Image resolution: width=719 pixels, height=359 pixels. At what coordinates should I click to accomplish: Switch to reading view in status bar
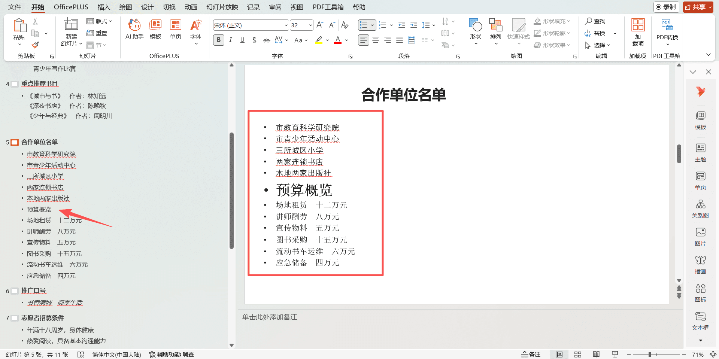tap(596, 355)
